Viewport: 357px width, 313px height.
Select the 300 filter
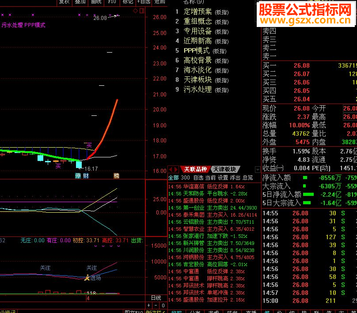185,178
